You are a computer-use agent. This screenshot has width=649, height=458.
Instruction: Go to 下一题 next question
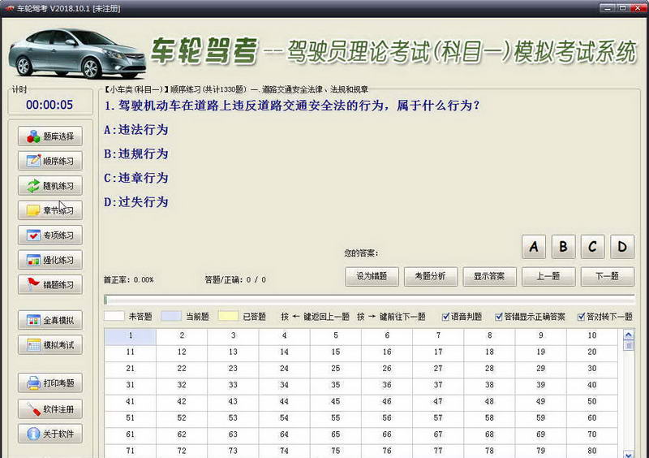(x=607, y=276)
